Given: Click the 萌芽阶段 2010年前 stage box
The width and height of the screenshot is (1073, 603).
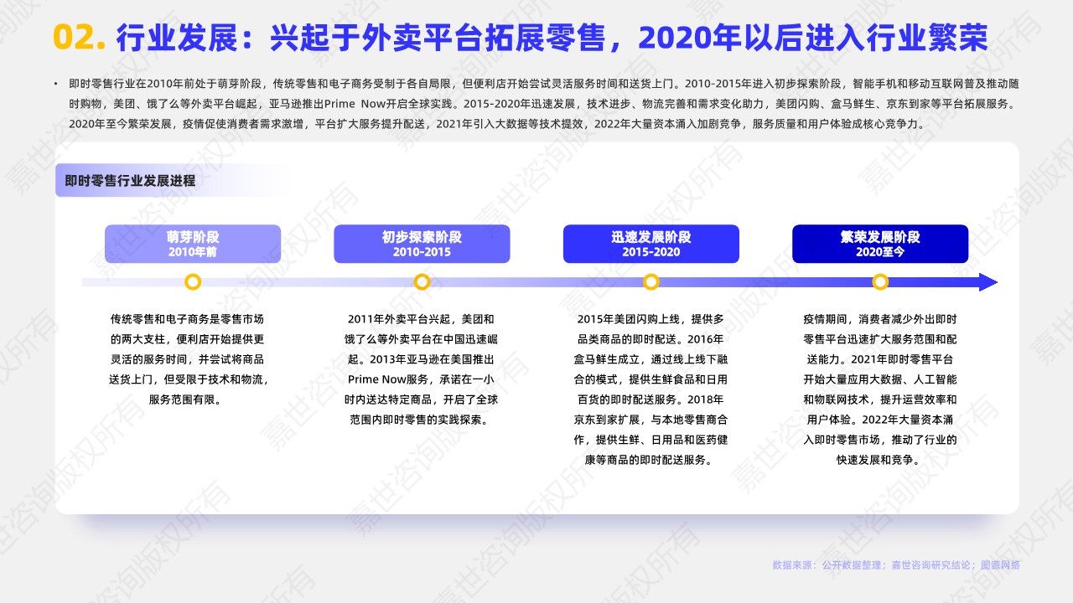Looking at the screenshot, I should click(x=193, y=244).
